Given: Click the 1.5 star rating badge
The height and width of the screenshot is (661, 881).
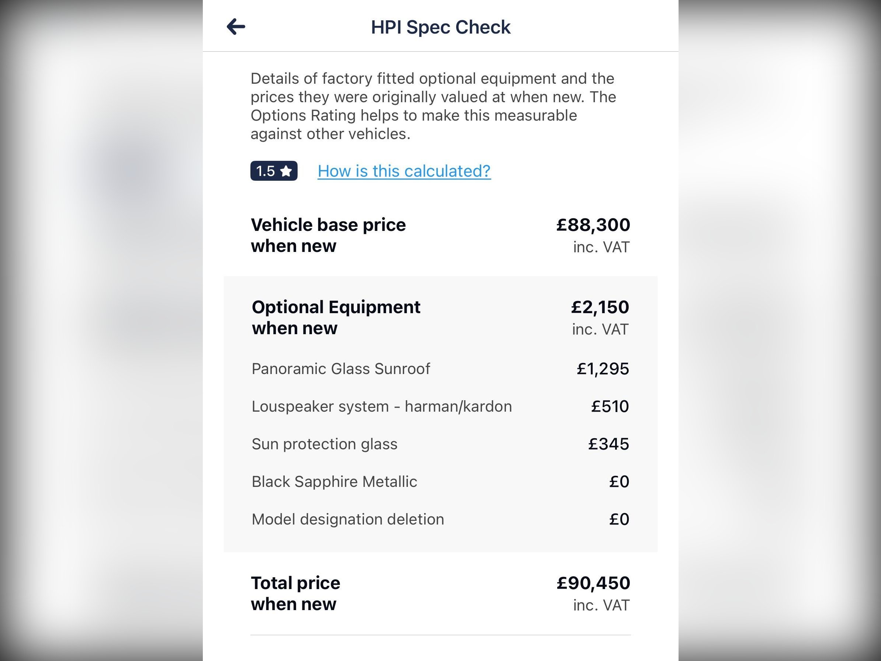Looking at the screenshot, I should pyautogui.click(x=274, y=171).
